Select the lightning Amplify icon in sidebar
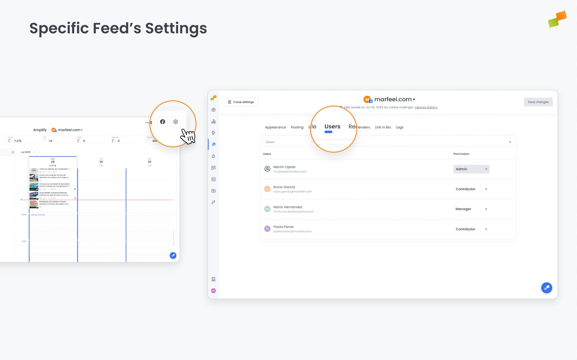The height and width of the screenshot is (360, 577). point(213,133)
